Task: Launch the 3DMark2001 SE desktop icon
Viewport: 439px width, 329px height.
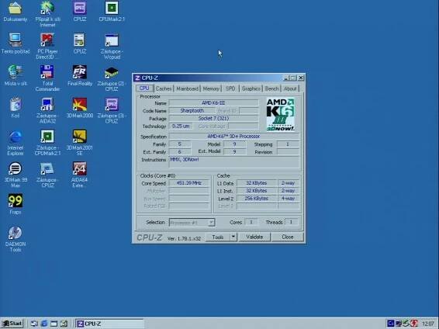Action: pyautogui.click(x=80, y=137)
